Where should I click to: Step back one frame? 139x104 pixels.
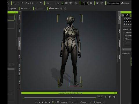coord(39,102)
